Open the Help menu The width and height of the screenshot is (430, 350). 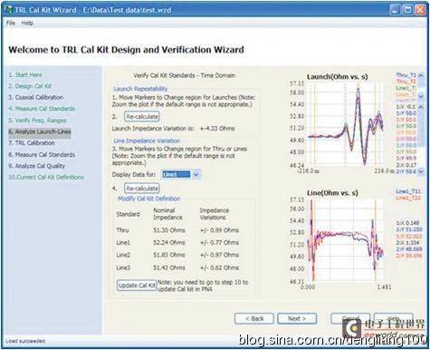click(x=27, y=23)
